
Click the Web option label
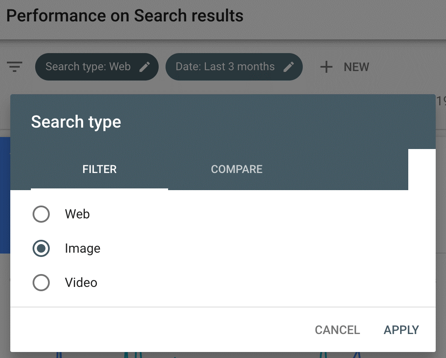pos(77,214)
